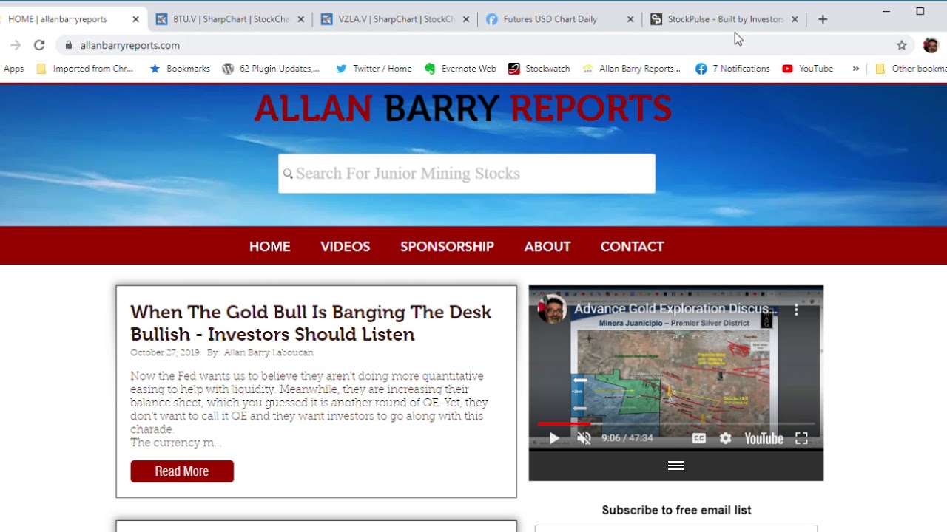This screenshot has width=947, height=532.
Task: Open the Gold Bull article headline
Action: pyautogui.click(x=311, y=323)
